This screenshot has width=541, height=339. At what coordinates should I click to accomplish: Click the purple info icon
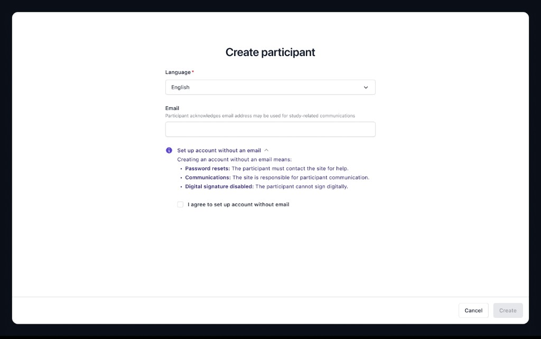[x=169, y=150]
